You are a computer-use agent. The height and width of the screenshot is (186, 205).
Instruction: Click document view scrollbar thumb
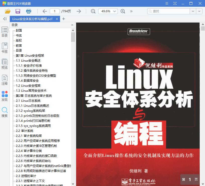[x=203, y=28]
